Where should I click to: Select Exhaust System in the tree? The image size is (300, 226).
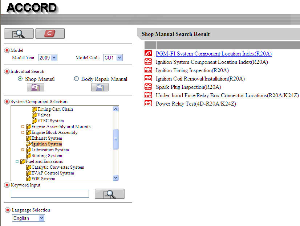(47, 138)
